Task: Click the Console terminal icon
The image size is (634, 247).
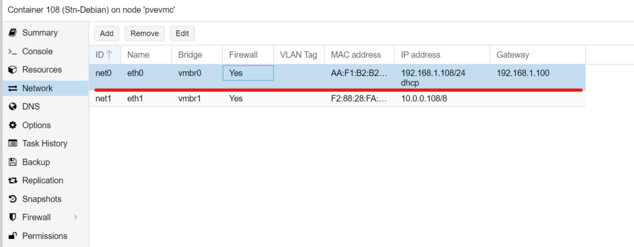Action: point(12,51)
